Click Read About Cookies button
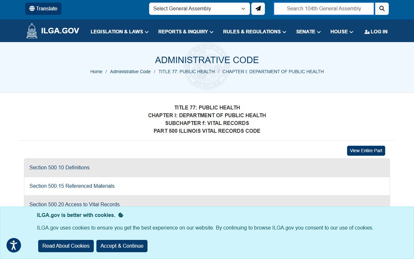This screenshot has height=259, width=414. click(x=66, y=246)
